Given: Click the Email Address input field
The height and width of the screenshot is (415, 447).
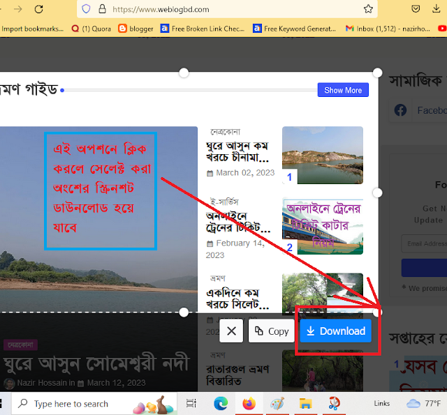Looking at the screenshot, I should pos(424,243).
